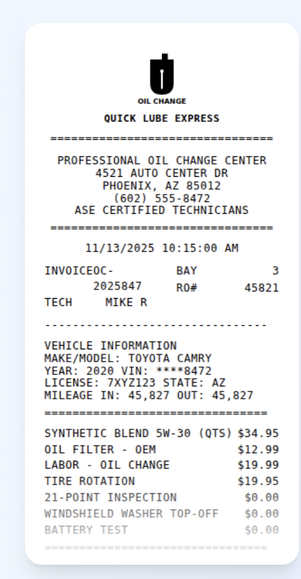Click the RO# label
The width and height of the screenshot is (301, 579).
coord(186,287)
